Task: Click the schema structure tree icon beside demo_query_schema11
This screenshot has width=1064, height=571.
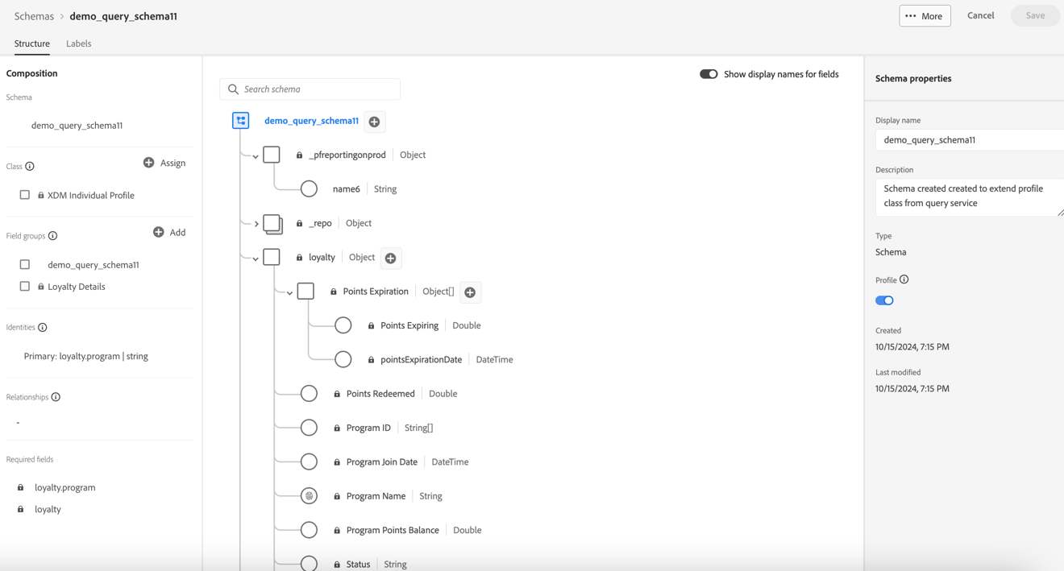Action: point(240,121)
